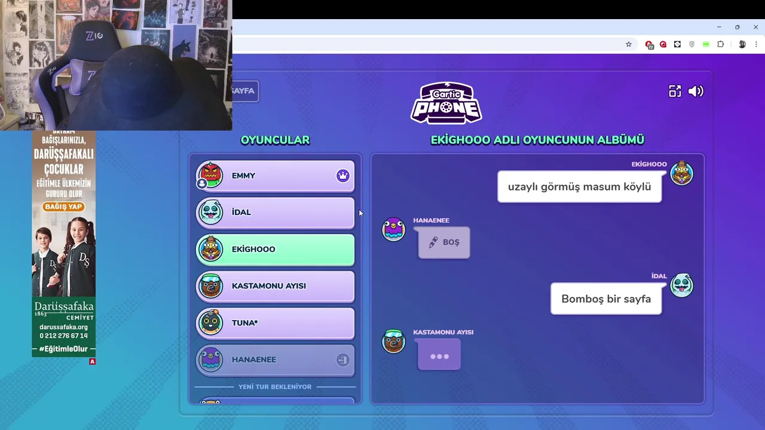Bookmark this page with the star icon
The height and width of the screenshot is (430, 765).
[629, 44]
